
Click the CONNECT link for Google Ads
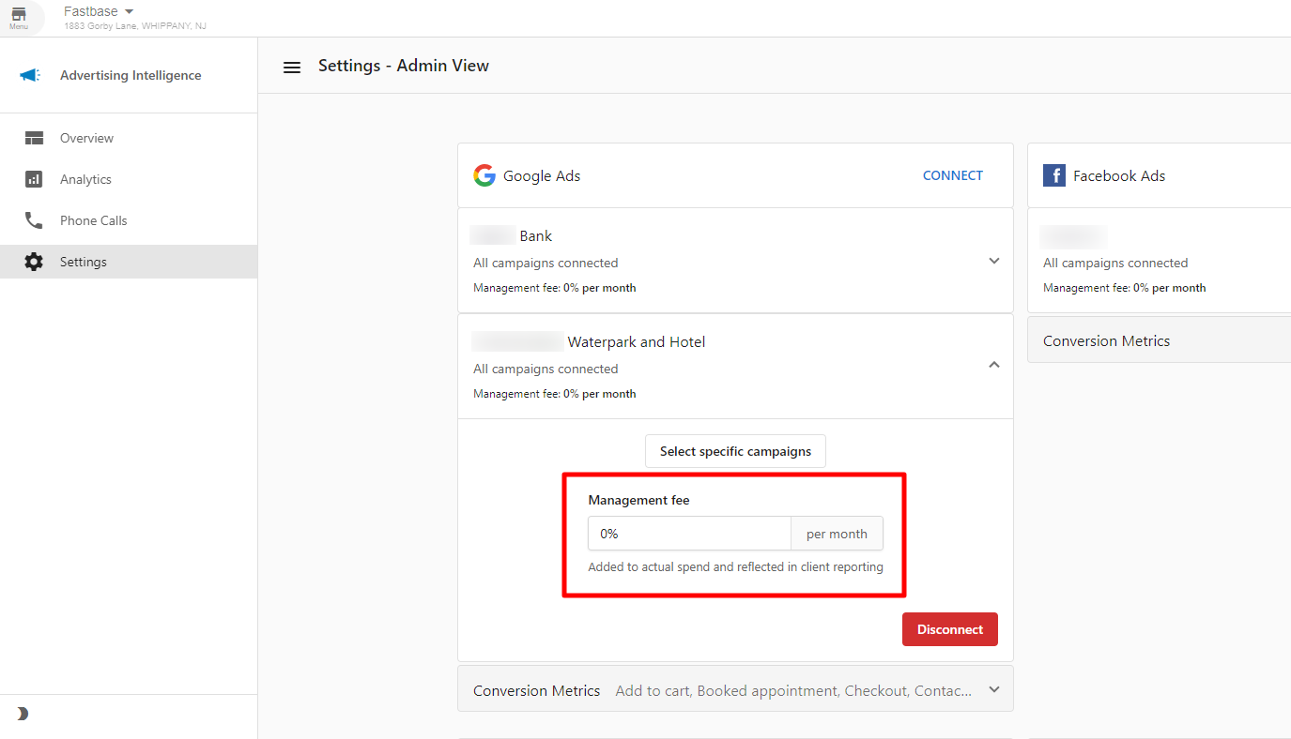tap(952, 174)
